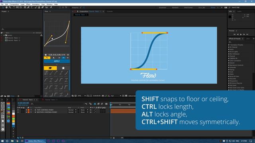Open Flow settings gear beside curve values

[x=68, y=55]
